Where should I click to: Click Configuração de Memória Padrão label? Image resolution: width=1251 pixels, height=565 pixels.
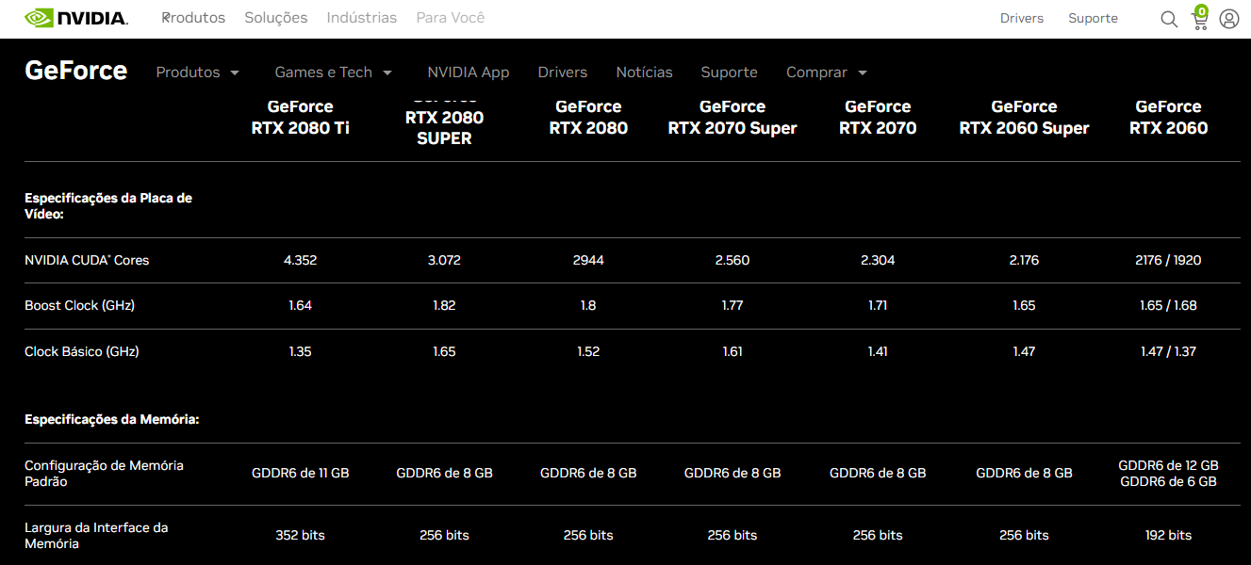point(104,474)
